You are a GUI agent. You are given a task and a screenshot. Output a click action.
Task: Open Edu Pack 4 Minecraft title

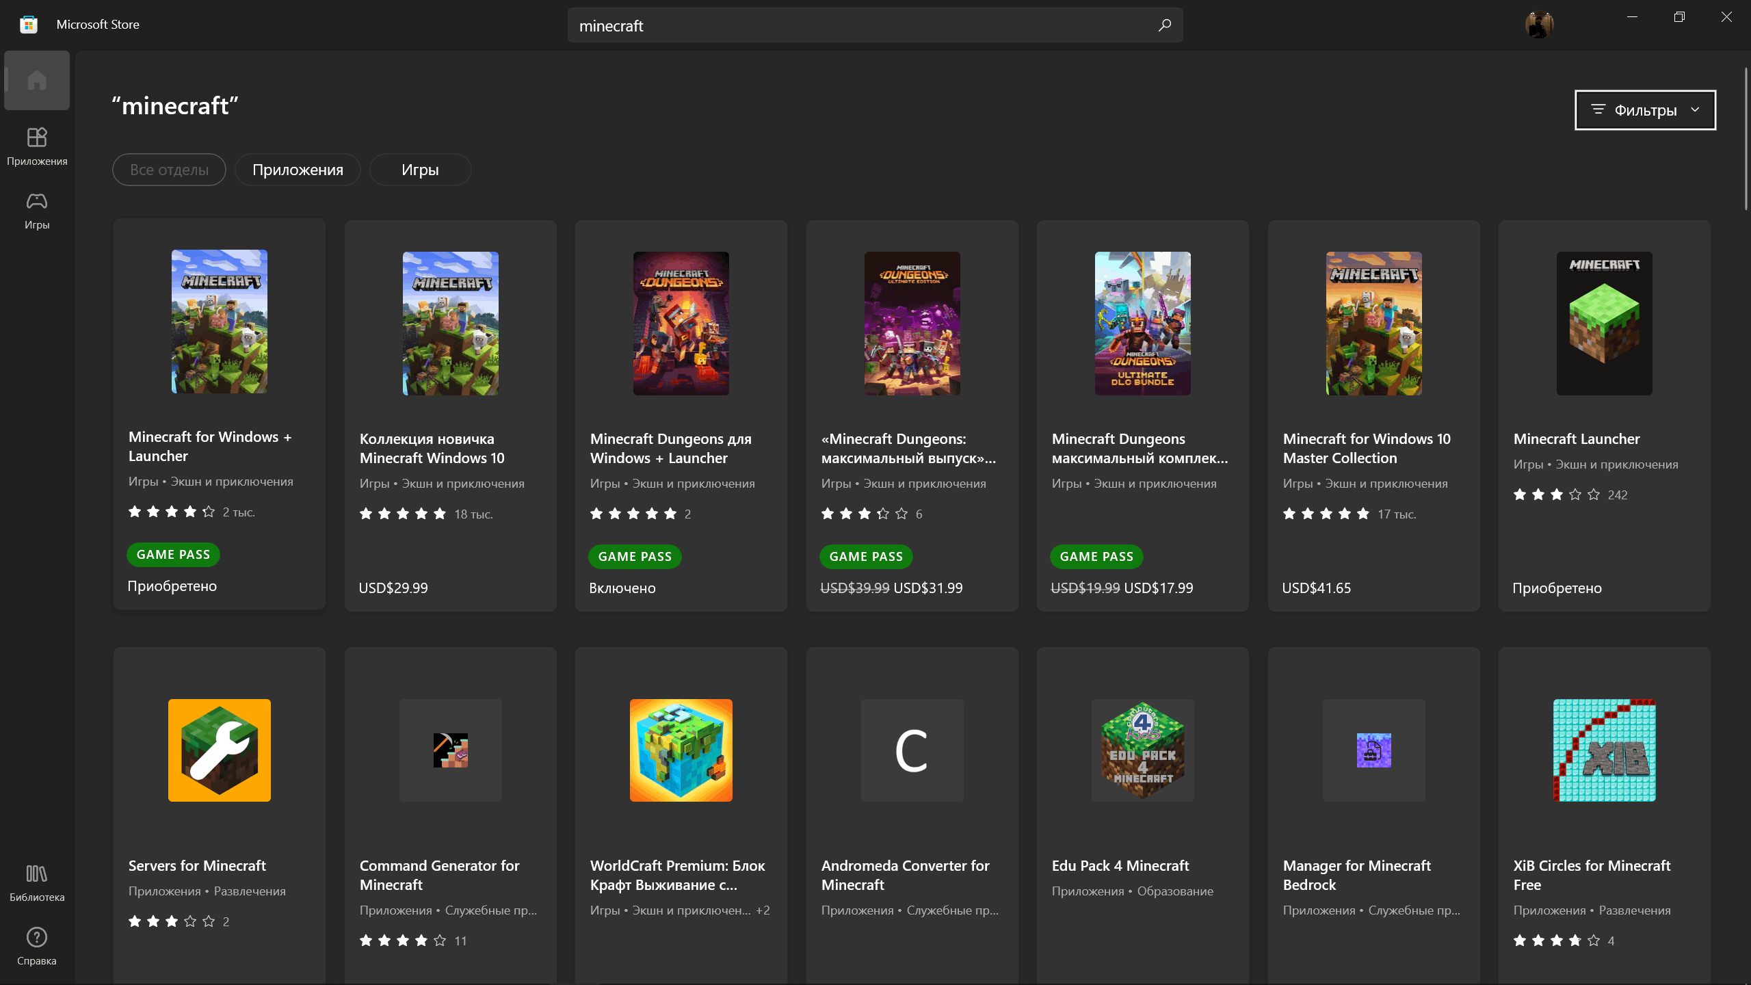click(1120, 866)
